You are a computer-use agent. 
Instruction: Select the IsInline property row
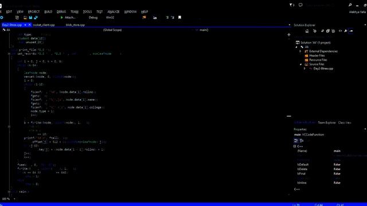(x=330, y=183)
